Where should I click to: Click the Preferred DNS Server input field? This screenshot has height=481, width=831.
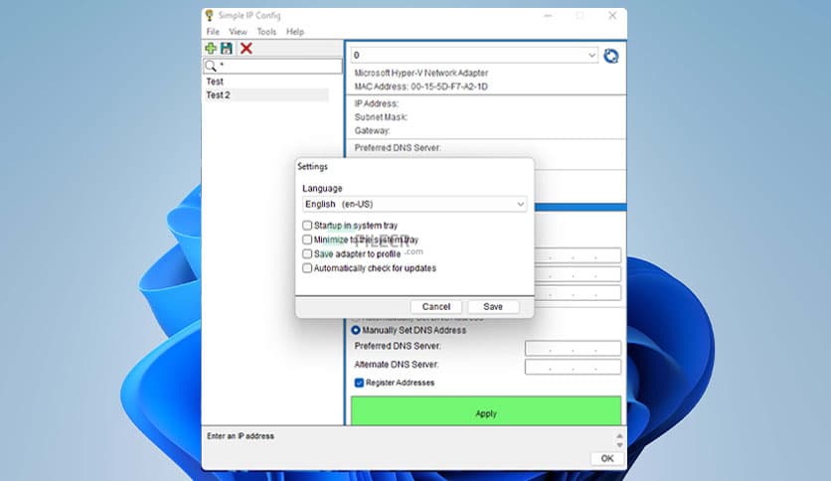pos(573,348)
